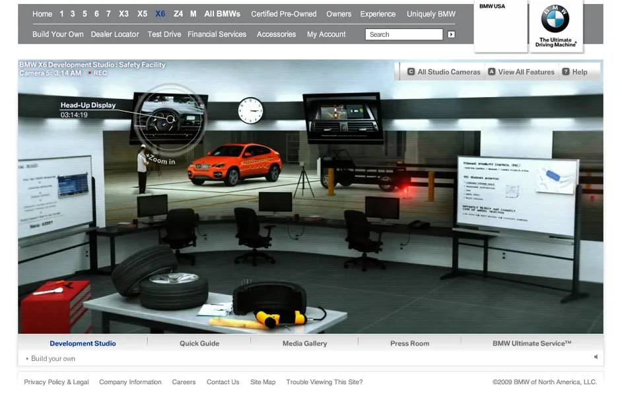
Task: Zoom in on Head-Up Display hotspot
Action: pyautogui.click(x=170, y=119)
